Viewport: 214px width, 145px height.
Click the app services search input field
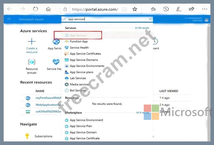[x=106, y=19]
